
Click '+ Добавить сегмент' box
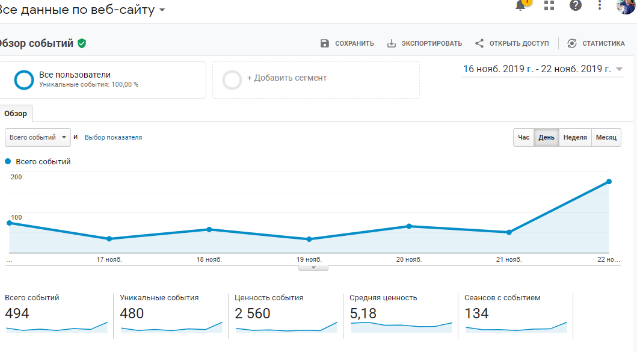point(316,79)
